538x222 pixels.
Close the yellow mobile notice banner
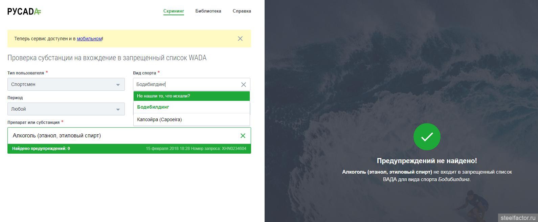pyautogui.click(x=240, y=39)
